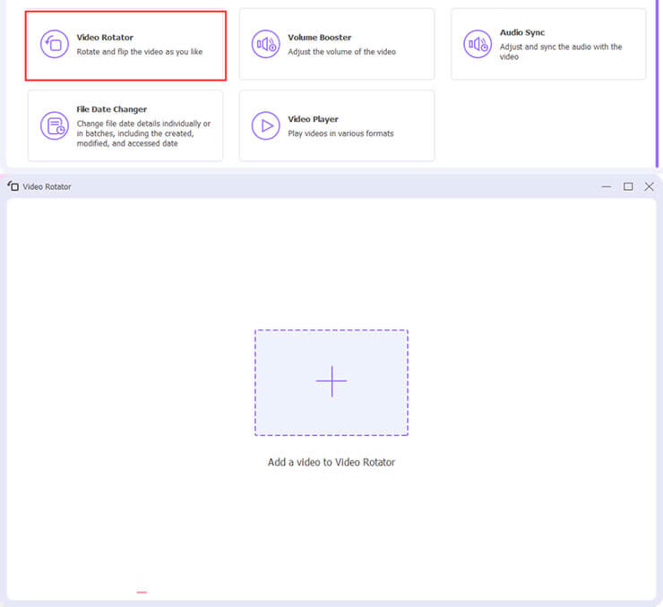Click the File Date Changer icon
Screen dimensions: 663x607
tap(55, 125)
